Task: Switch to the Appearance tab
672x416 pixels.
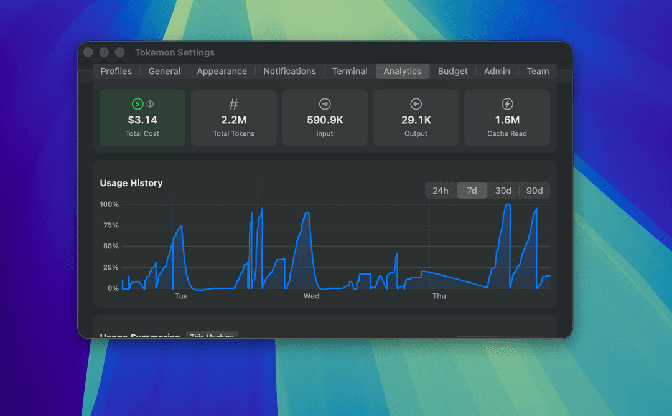Action: point(222,71)
